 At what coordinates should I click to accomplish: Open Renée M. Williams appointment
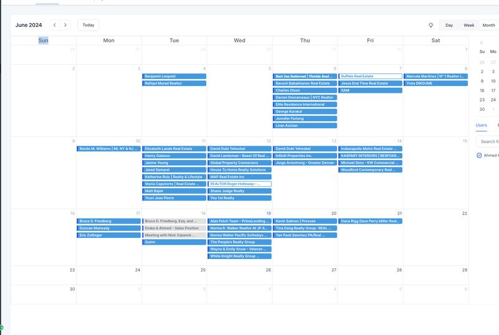click(109, 149)
